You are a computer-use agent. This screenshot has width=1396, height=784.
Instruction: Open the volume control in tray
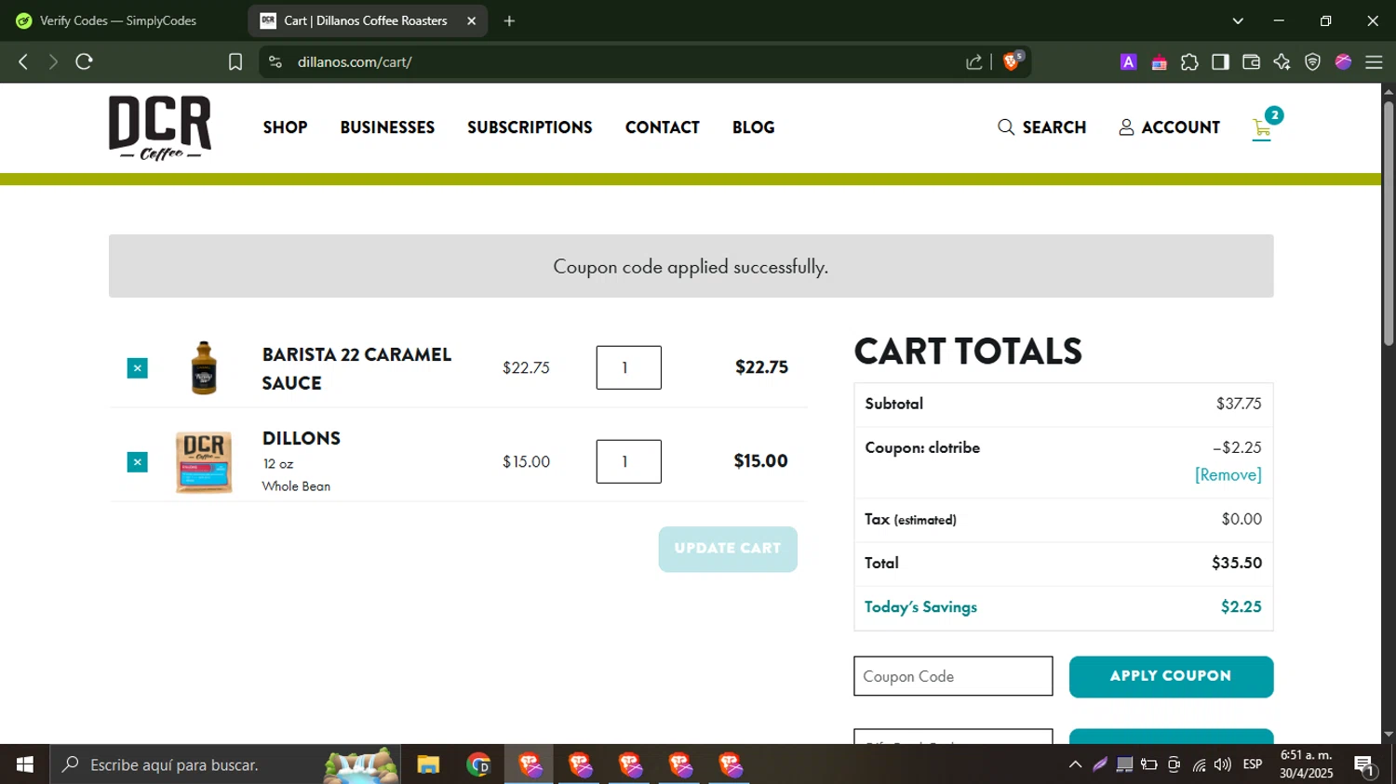coord(1223,764)
